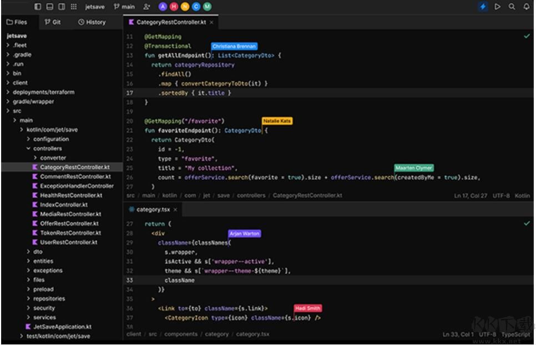Open search with the magnifier icon

coord(512,7)
